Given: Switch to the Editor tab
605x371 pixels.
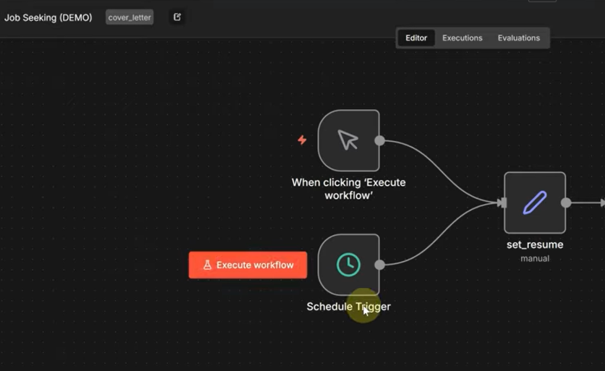Looking at the screenshot, I should point(416,38).
